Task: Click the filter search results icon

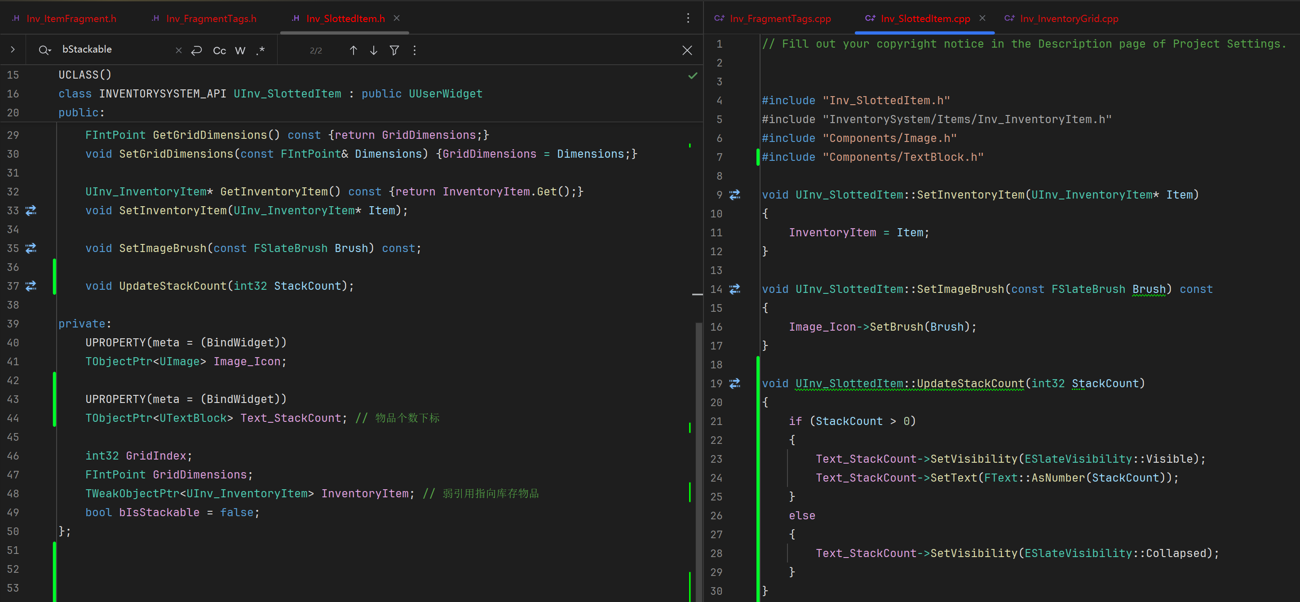Action: click(395, 50)
